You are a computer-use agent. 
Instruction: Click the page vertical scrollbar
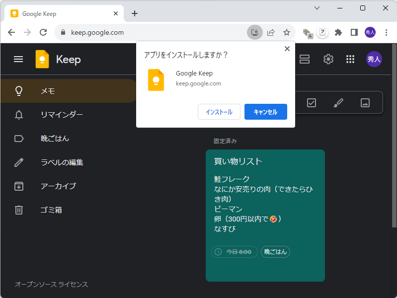click(x=394, y=136)
